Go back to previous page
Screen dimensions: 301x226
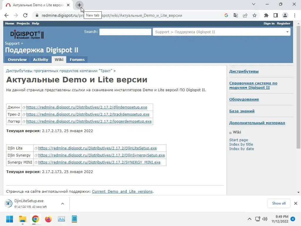pos(6,15)
